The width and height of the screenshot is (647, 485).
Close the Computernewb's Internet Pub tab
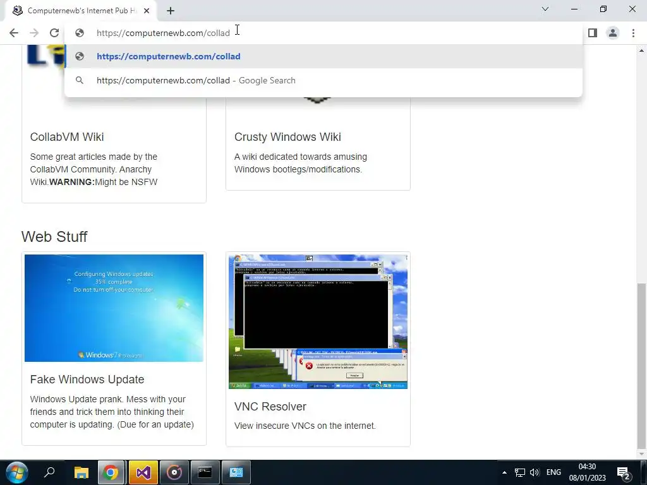147,11
